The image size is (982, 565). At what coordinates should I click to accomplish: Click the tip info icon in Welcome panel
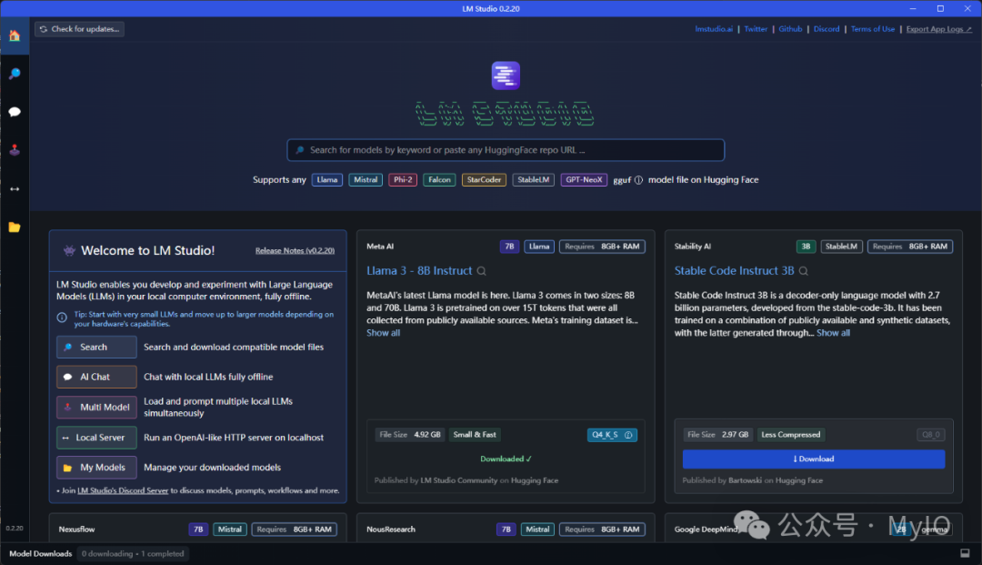tap(62, 318)
